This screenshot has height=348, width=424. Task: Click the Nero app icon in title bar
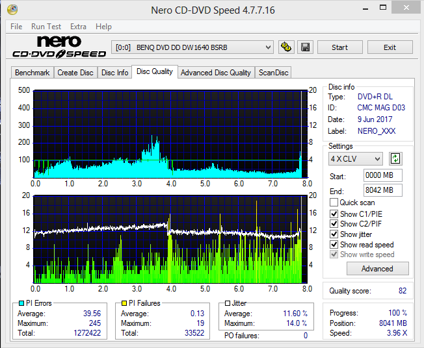pyautogui.click(x=12, y=10)
